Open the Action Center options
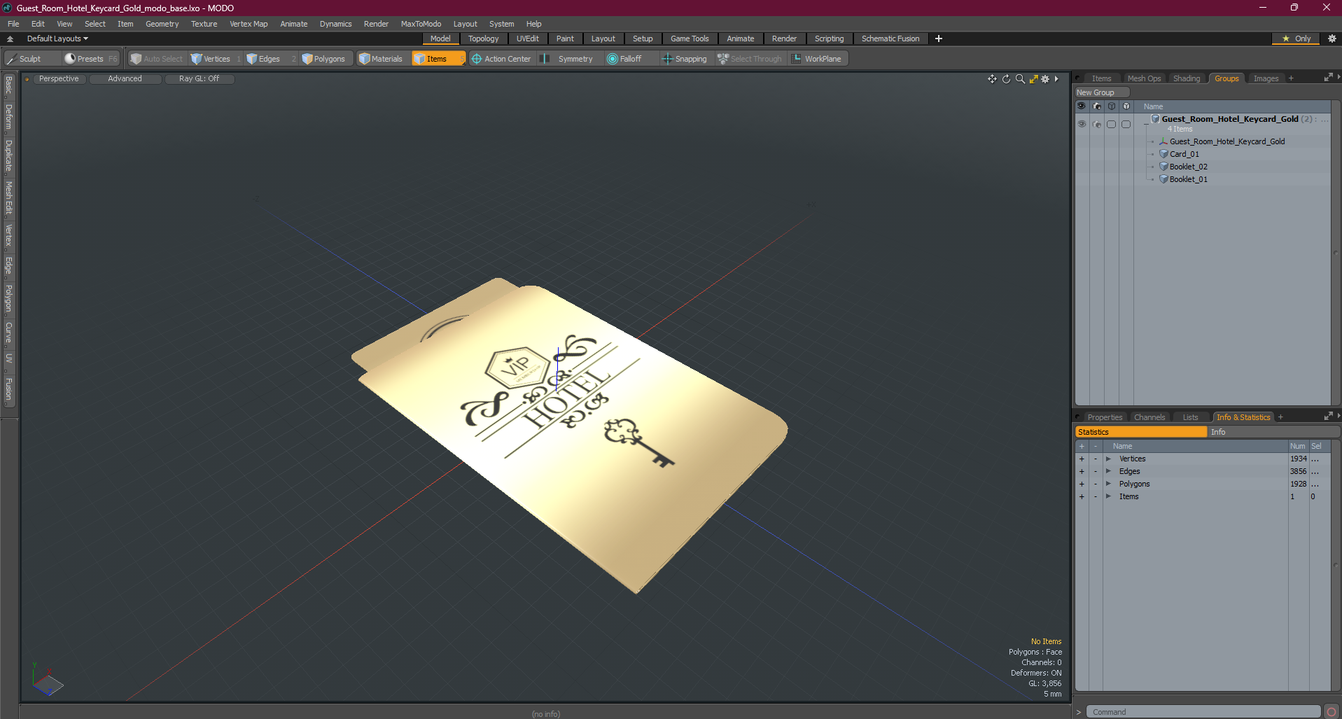This screenshot has width=1342, height=719. (x=502, y=59)
